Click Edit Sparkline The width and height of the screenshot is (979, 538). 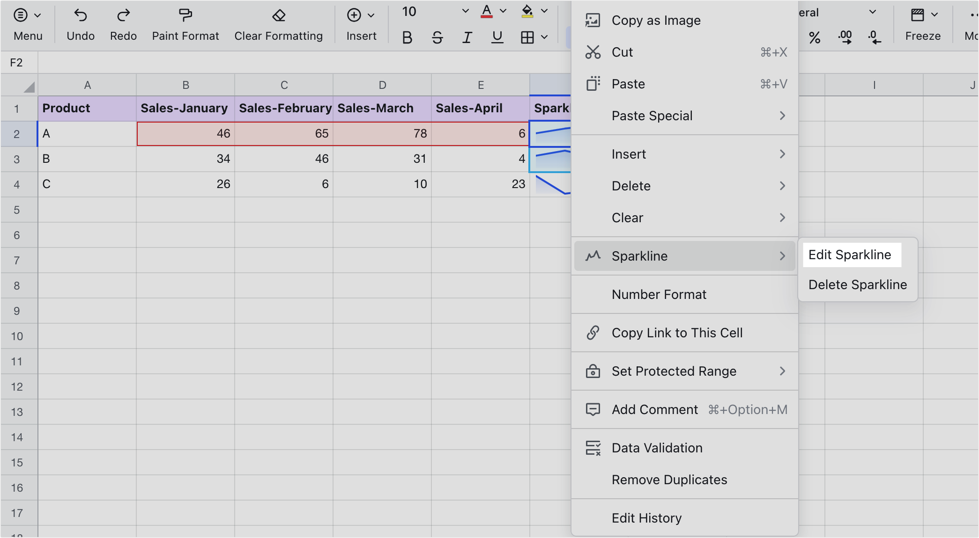[850, 254]
